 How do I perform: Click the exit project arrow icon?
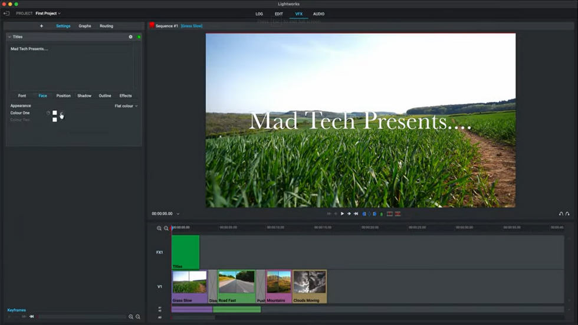coord(6,13)
